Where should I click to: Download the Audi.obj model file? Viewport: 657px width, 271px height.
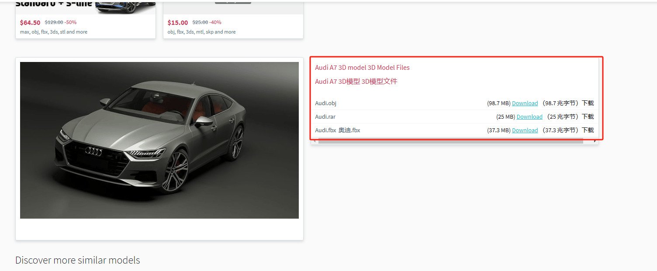pyautogui.click(x=525, y=103)
